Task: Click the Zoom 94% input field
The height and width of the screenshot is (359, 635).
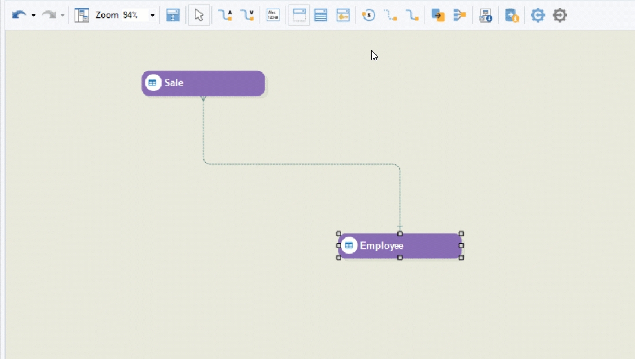Action: pos(133,15)
